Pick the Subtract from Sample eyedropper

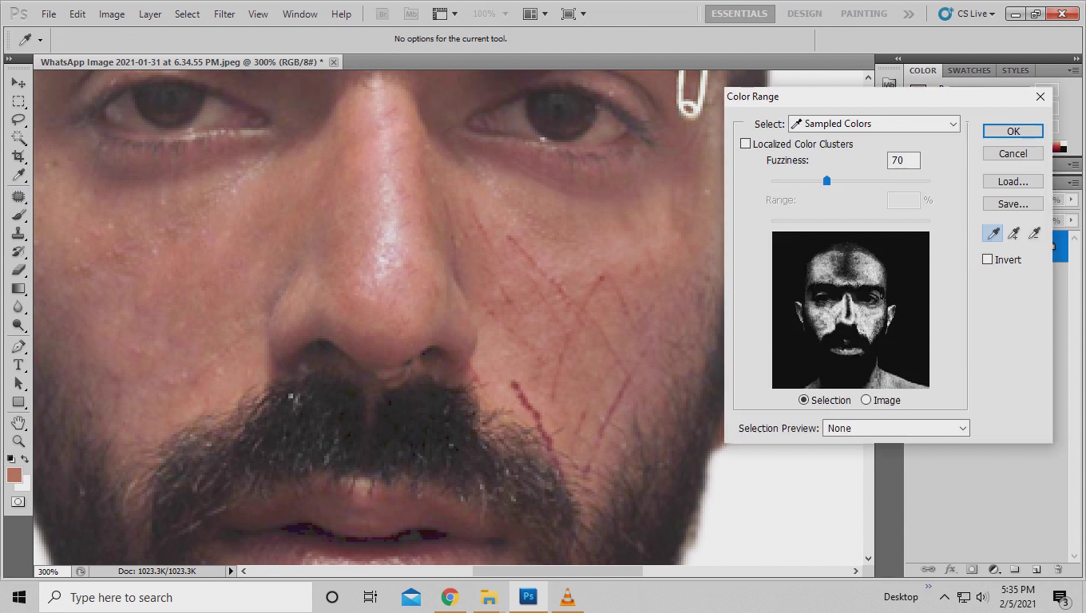point(1034,233)
